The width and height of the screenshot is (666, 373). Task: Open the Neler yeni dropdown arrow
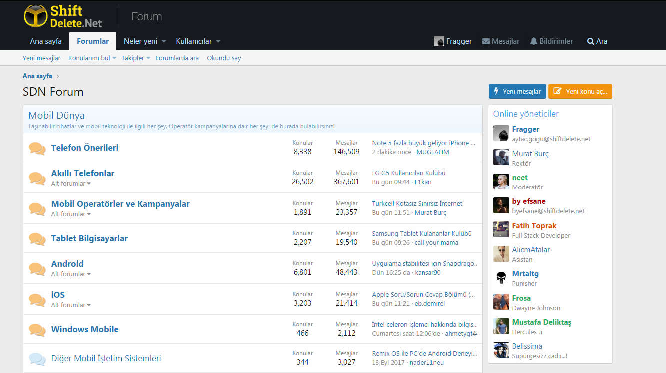pyautogui.click(x=164, y=41)
